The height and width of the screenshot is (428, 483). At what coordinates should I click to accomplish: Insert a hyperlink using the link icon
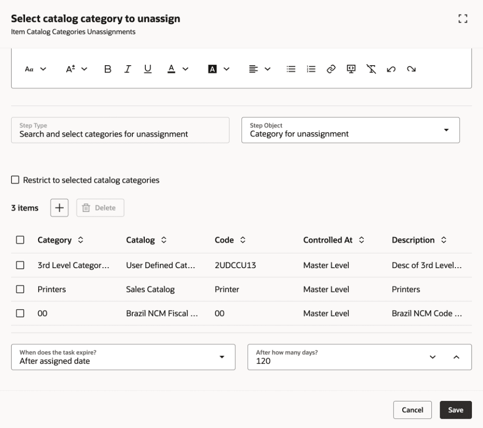click(x=331, y=69)
